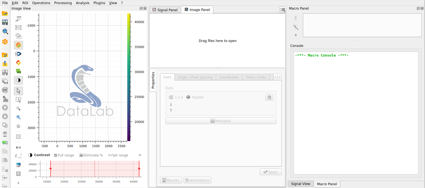Open the Edit menu
This screenshot has height=188, width=425.
tap(15, 3)
